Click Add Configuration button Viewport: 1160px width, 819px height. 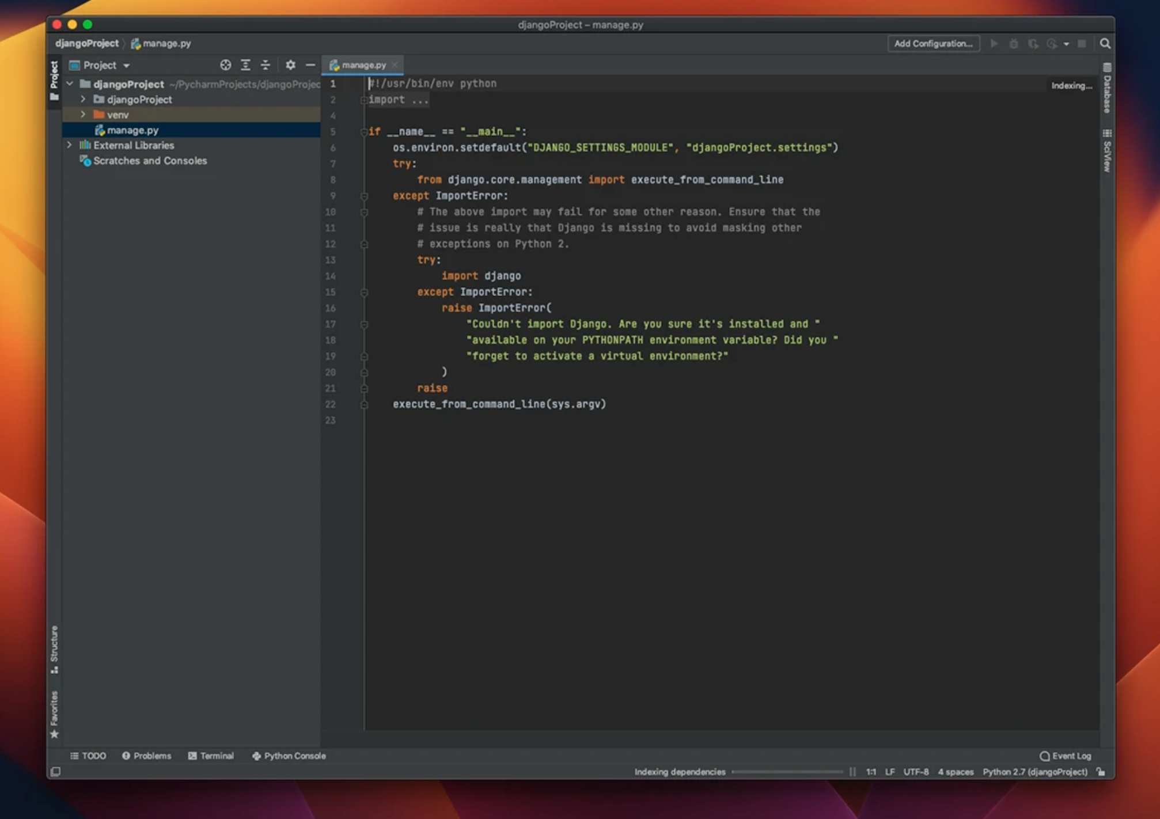click(x=932, y=43)
